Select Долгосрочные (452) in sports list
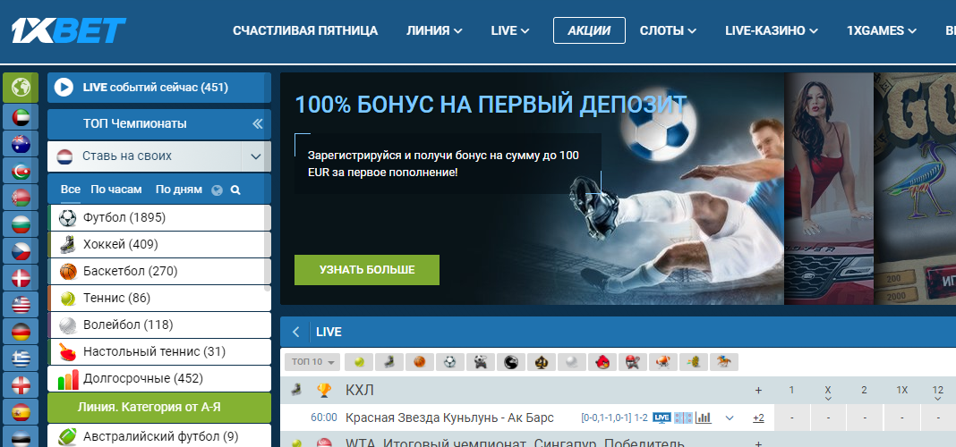This screenshot has height=447, width=956. (x=159, y=378)
